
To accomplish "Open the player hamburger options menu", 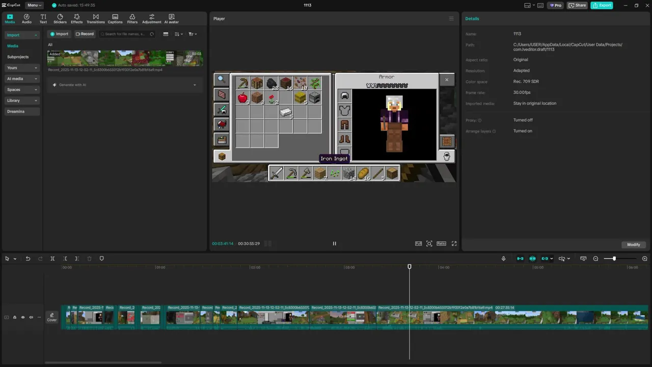I will (x=451, y=18).
